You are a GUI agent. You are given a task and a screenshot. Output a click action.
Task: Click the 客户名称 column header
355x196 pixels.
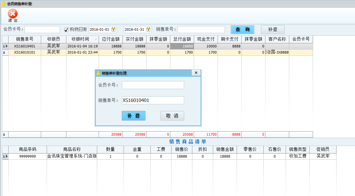(x=277, y=39)
